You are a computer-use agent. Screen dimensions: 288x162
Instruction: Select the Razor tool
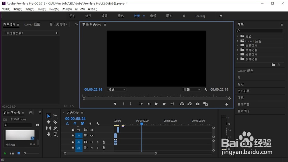(x=55, y=122)
